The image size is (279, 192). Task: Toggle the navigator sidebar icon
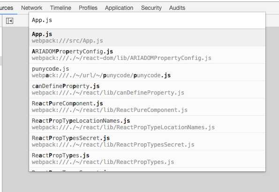[9, 21]
